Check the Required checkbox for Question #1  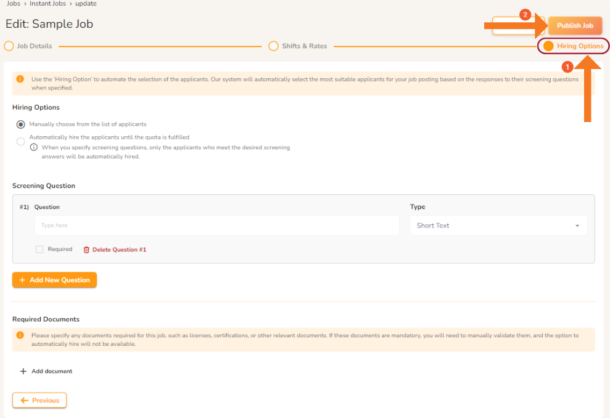click(x=39, y=249)
